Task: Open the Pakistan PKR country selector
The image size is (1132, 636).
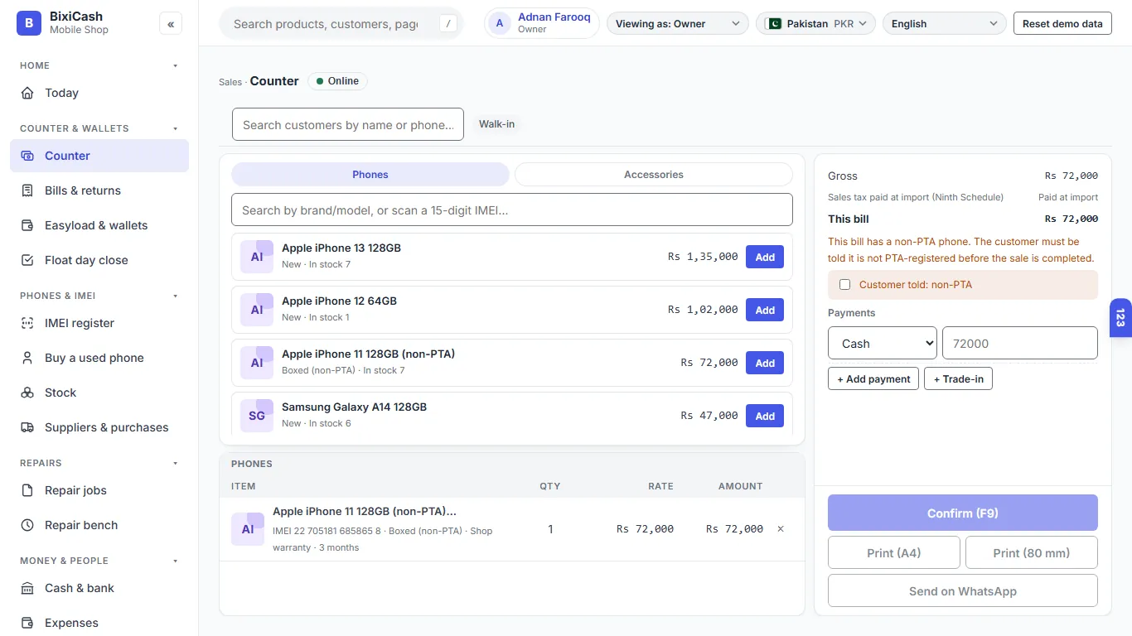Action: coord(816,24)
